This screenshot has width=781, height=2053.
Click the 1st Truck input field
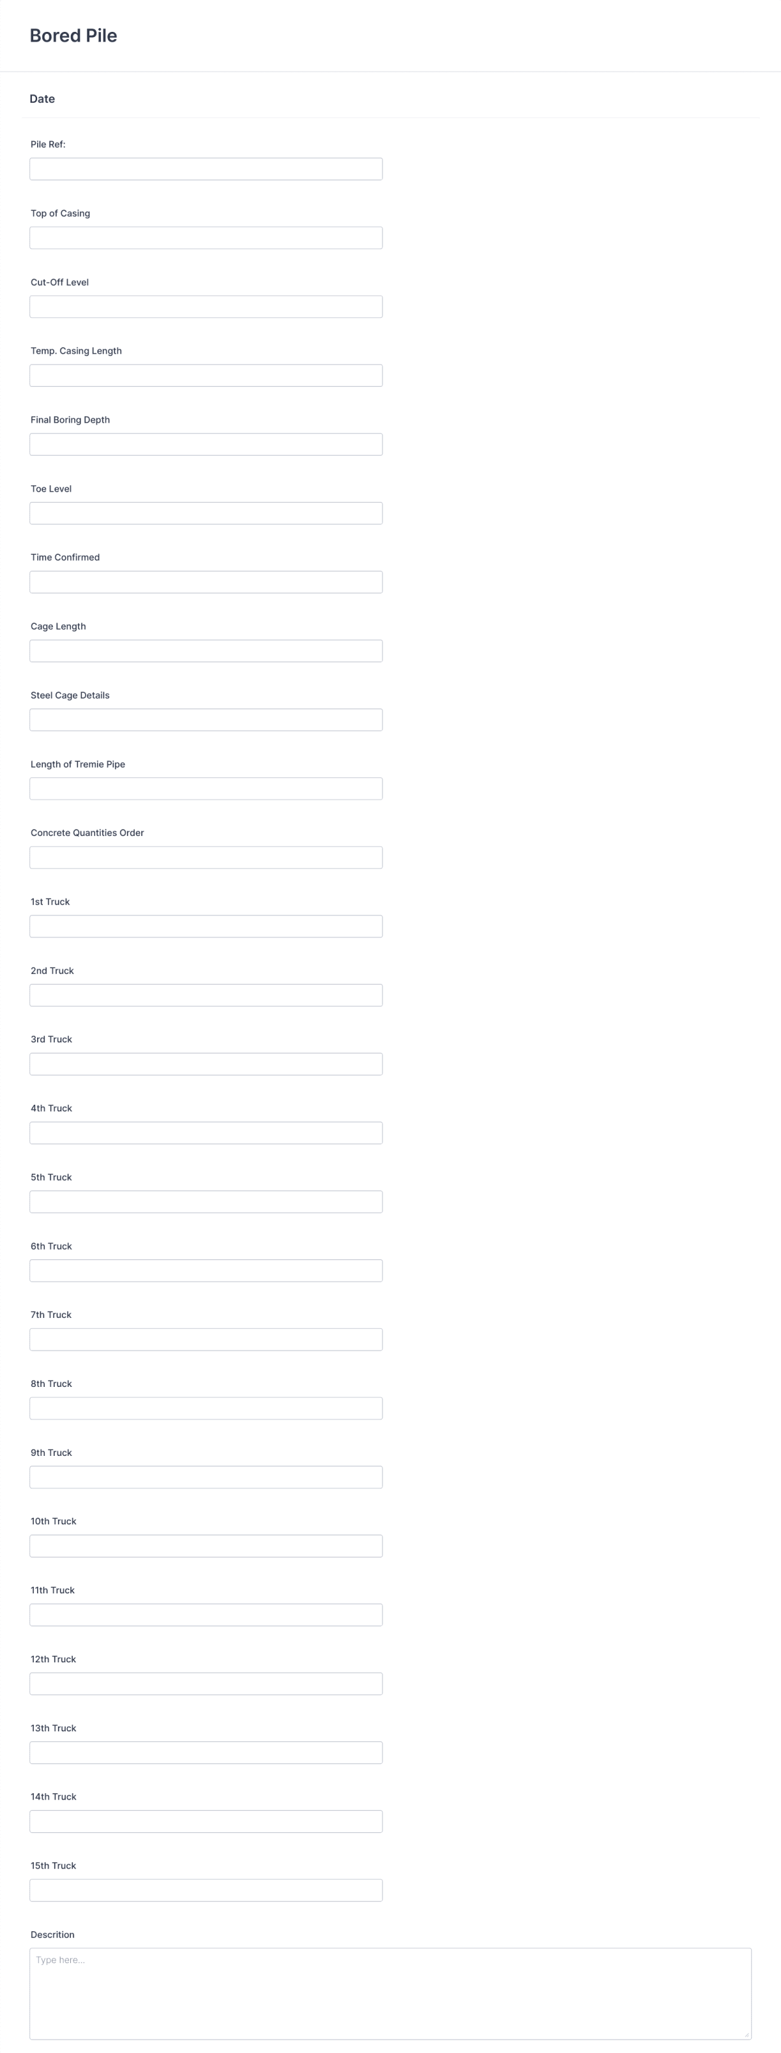coord(206,925)
